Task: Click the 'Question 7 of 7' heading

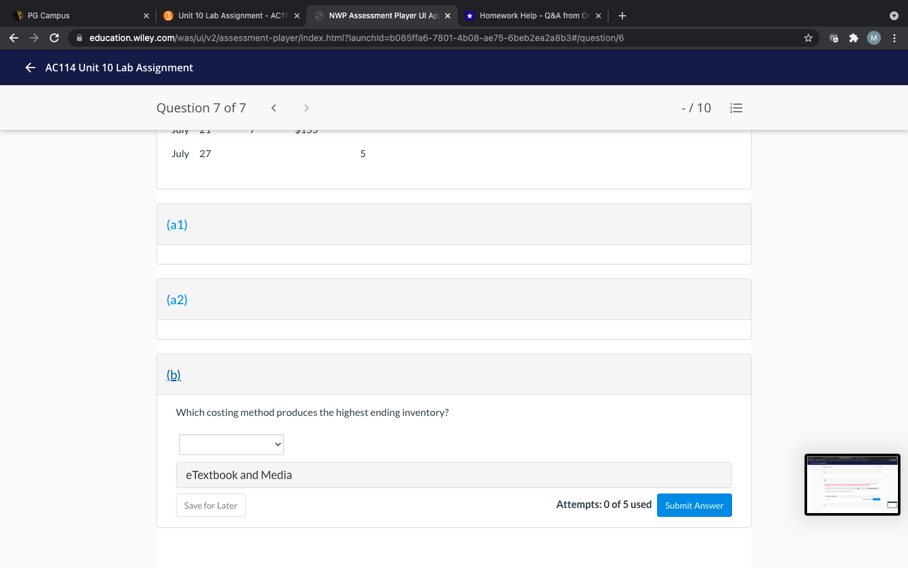Action: point(201,108)
